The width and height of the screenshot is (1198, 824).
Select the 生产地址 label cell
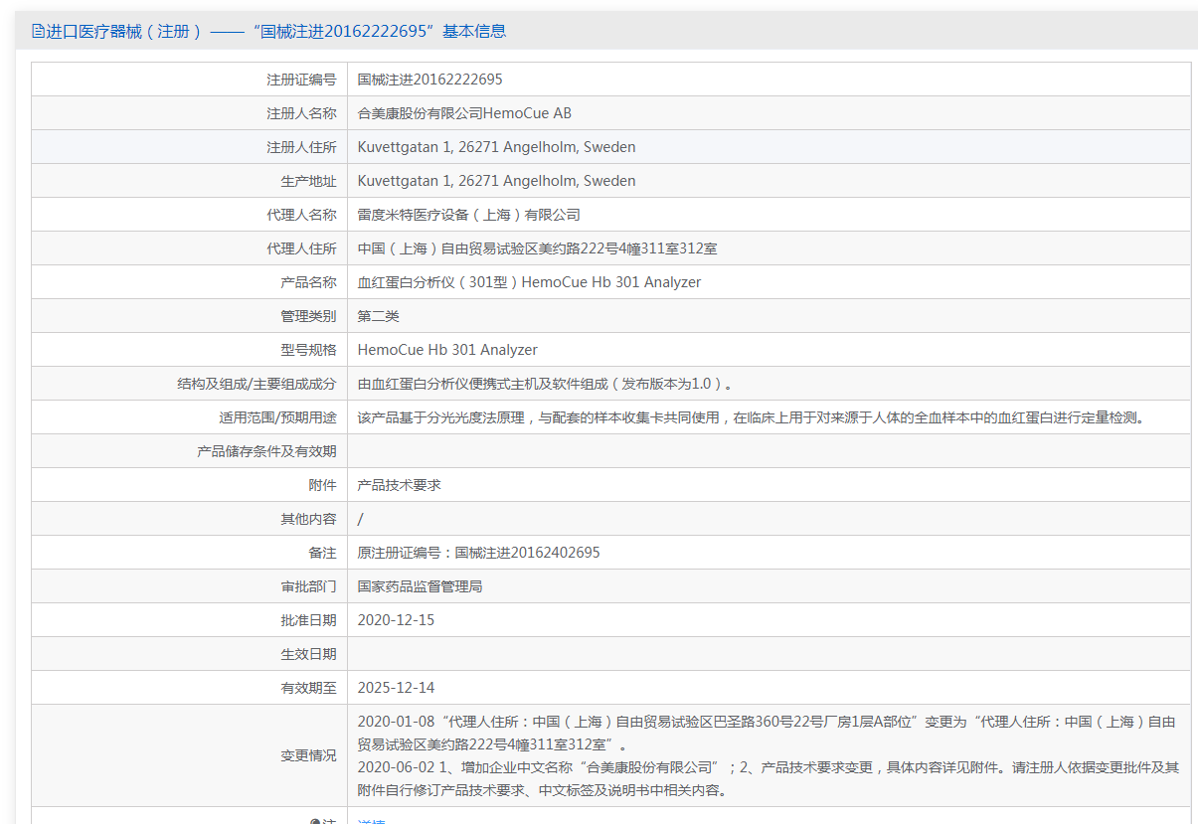(189, 181)
